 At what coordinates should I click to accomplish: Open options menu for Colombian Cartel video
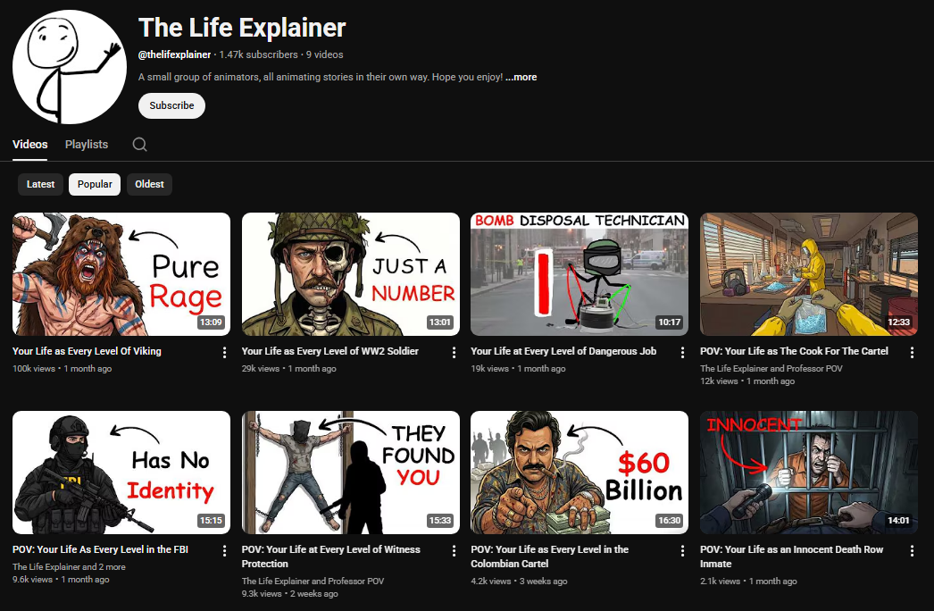coord(682,550)
